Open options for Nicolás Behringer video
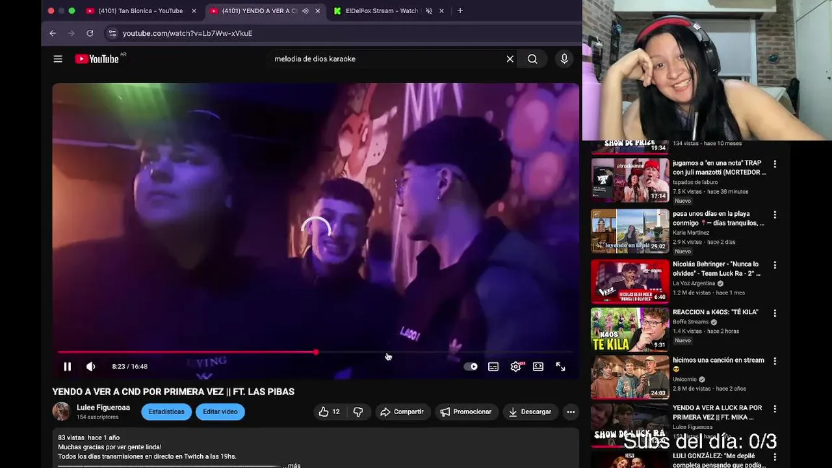Image resolution: width=832 pixels, height=468 pixels. [x=775, y=265]
